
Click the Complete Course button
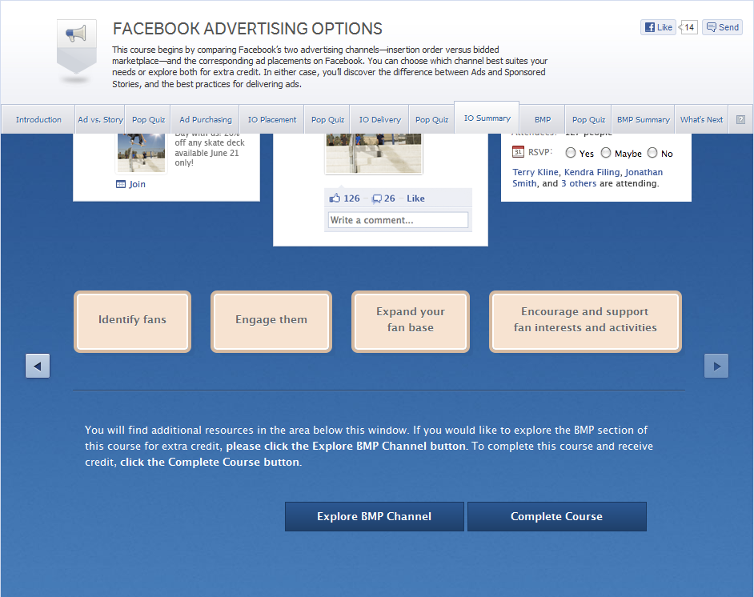pos(557,516)
